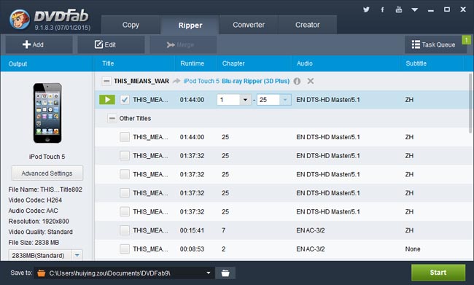Viewport: 474px width, 285px height.
Task: Uncheck the selected 01:44:00 title checkbox
Action: tap(125, 100)
